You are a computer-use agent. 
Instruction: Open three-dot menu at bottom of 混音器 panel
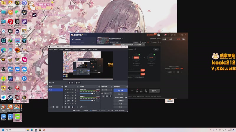[x=85, y=107]
